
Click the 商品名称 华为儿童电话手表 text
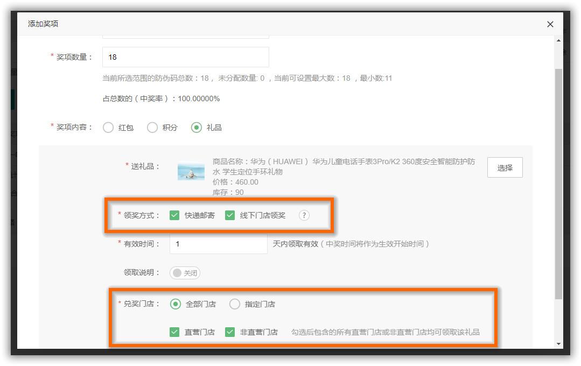344,167
